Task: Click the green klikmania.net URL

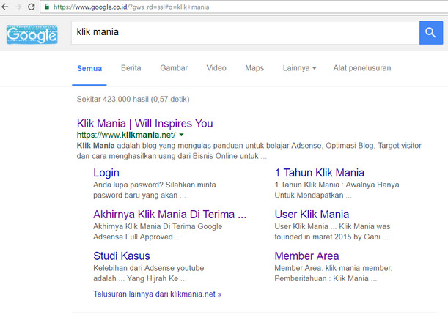Action: 126,135
